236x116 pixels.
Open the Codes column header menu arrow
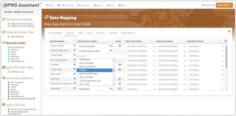click(123, 41)
